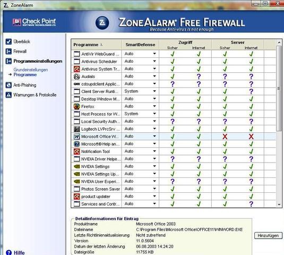Viewport: 284px width, 255px height.
Task: Click the Hinzufügen button
Action: 268,235
